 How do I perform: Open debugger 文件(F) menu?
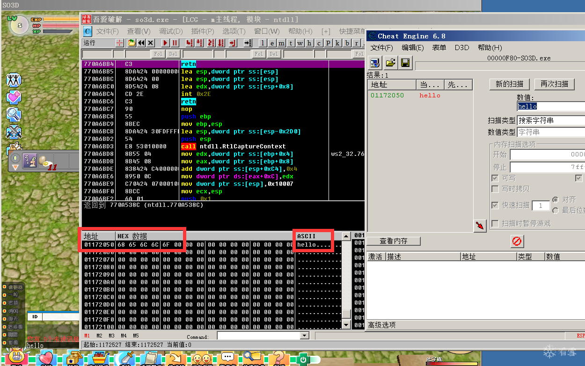(108, 31)
